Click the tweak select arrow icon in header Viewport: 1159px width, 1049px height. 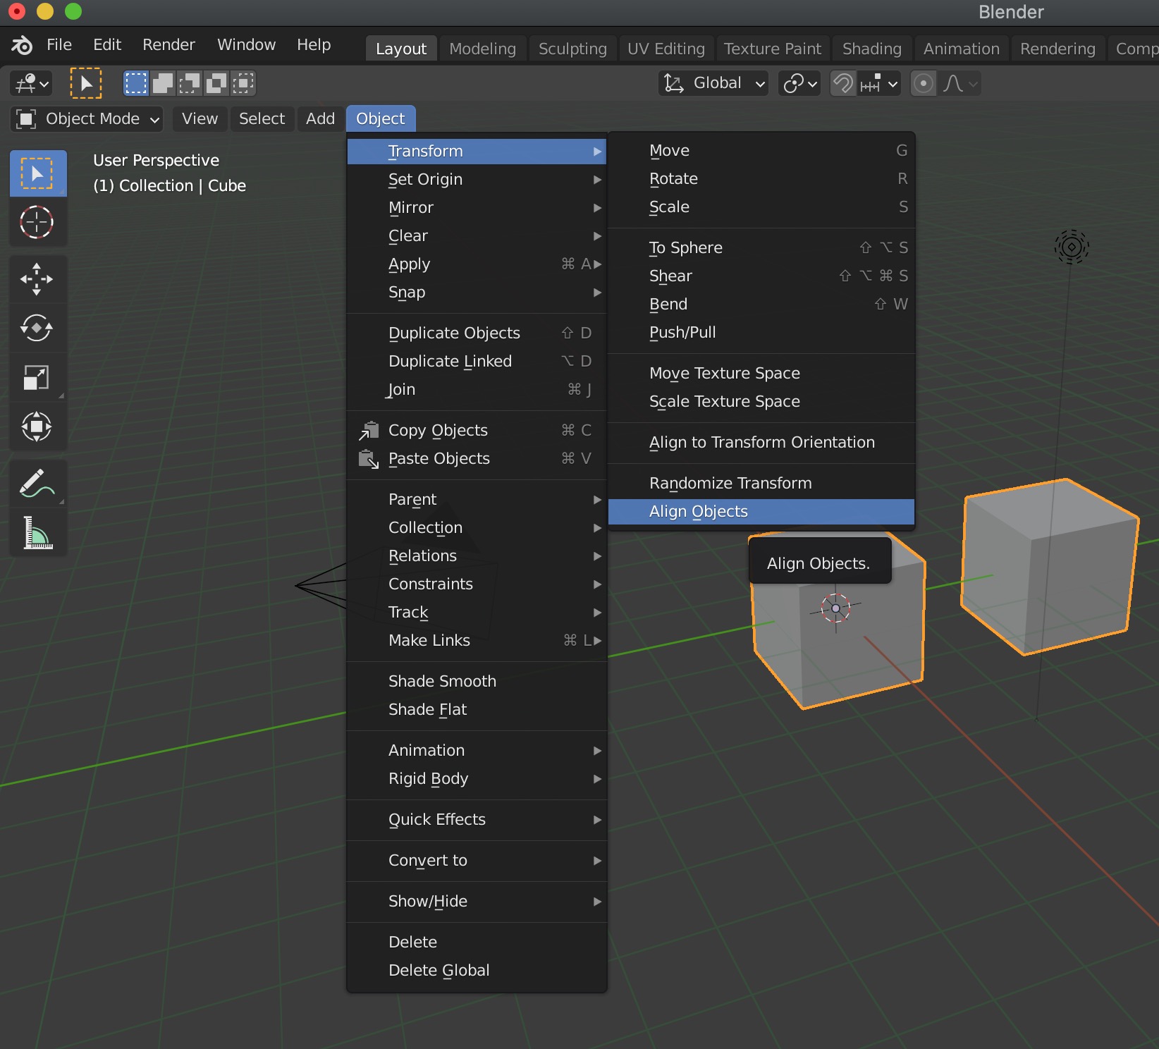[85, 83]
